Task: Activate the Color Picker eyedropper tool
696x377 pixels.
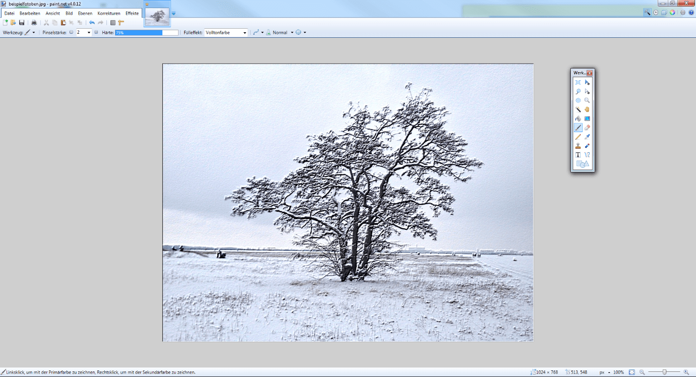Action: click(587, 137)
